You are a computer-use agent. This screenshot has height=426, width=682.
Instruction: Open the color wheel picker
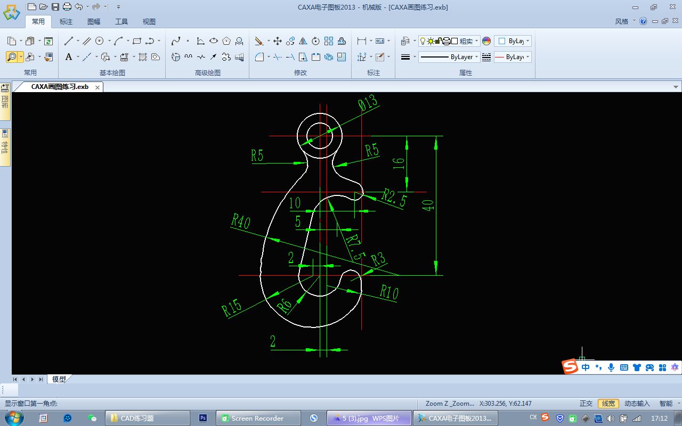(x=486, y=41)
